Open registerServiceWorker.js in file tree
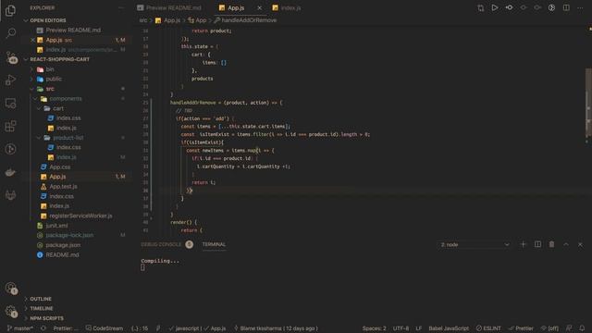The width and height of the screenshot is (592, 333). coord(80,216)
